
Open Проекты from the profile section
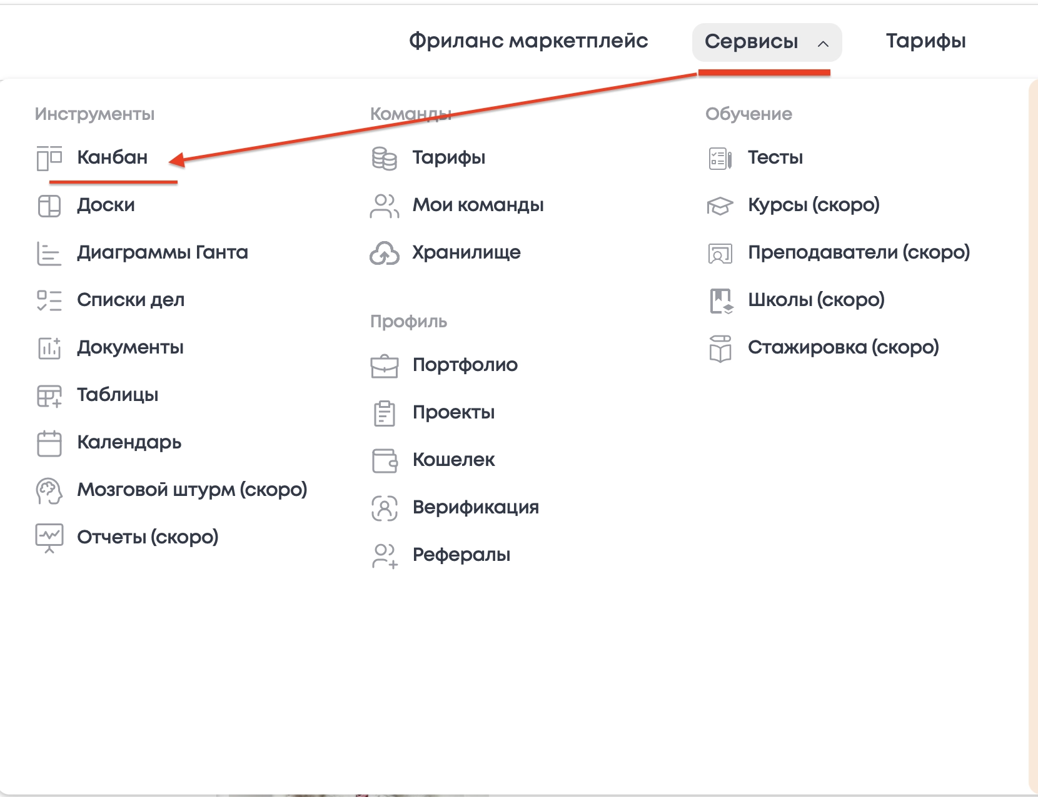click(x=453, y=412)
